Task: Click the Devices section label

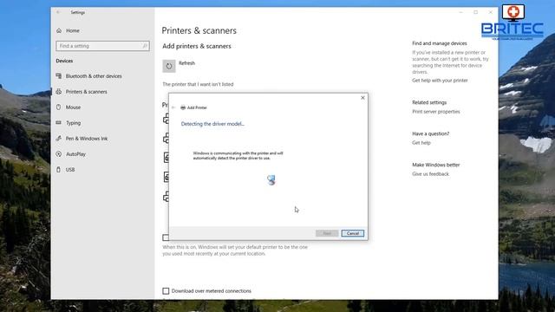Action: tap(64, 61)
